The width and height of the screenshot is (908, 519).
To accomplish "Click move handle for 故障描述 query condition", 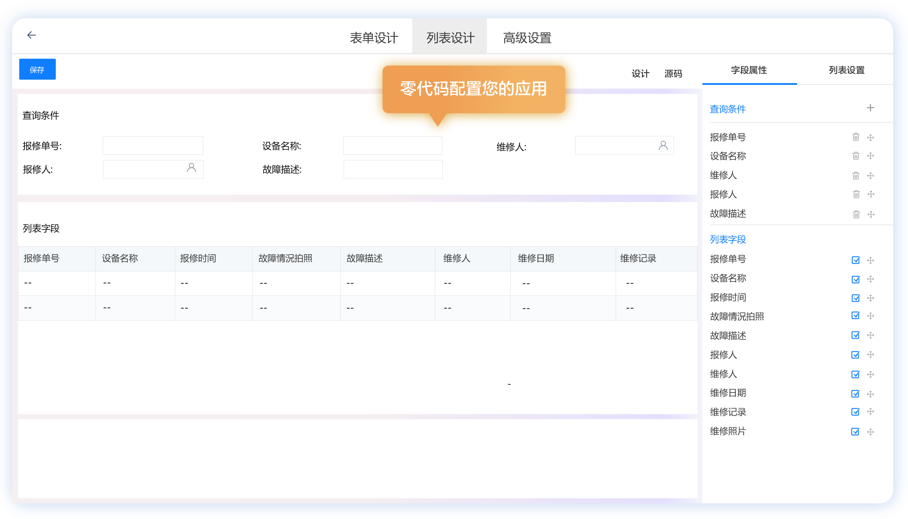I will tap(871, 214).
